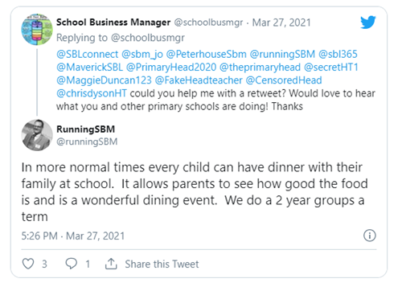Open RunningSBM avatar photo
The image size is (402, 291).
[37, 135]
